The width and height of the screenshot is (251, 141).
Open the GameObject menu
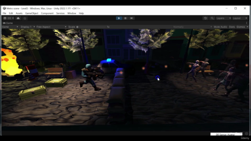pos(32,13)
